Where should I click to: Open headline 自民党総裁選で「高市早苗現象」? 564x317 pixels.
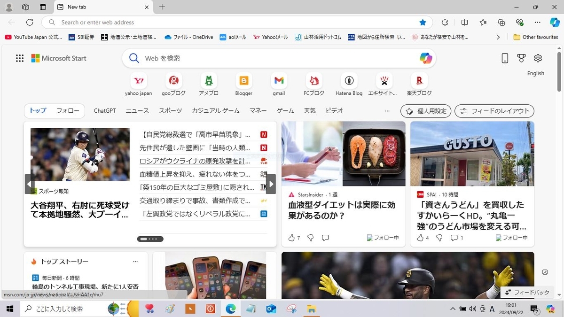(195, 135)
